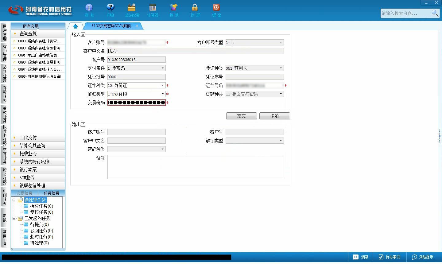Open output-area 解锁类型 dropdown

click(x=281, y=141)
